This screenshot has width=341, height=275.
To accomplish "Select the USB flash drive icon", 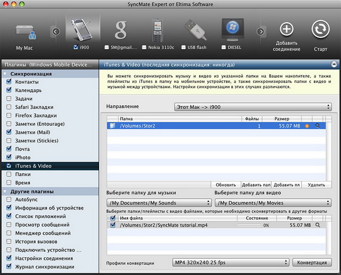I will 195,30.
